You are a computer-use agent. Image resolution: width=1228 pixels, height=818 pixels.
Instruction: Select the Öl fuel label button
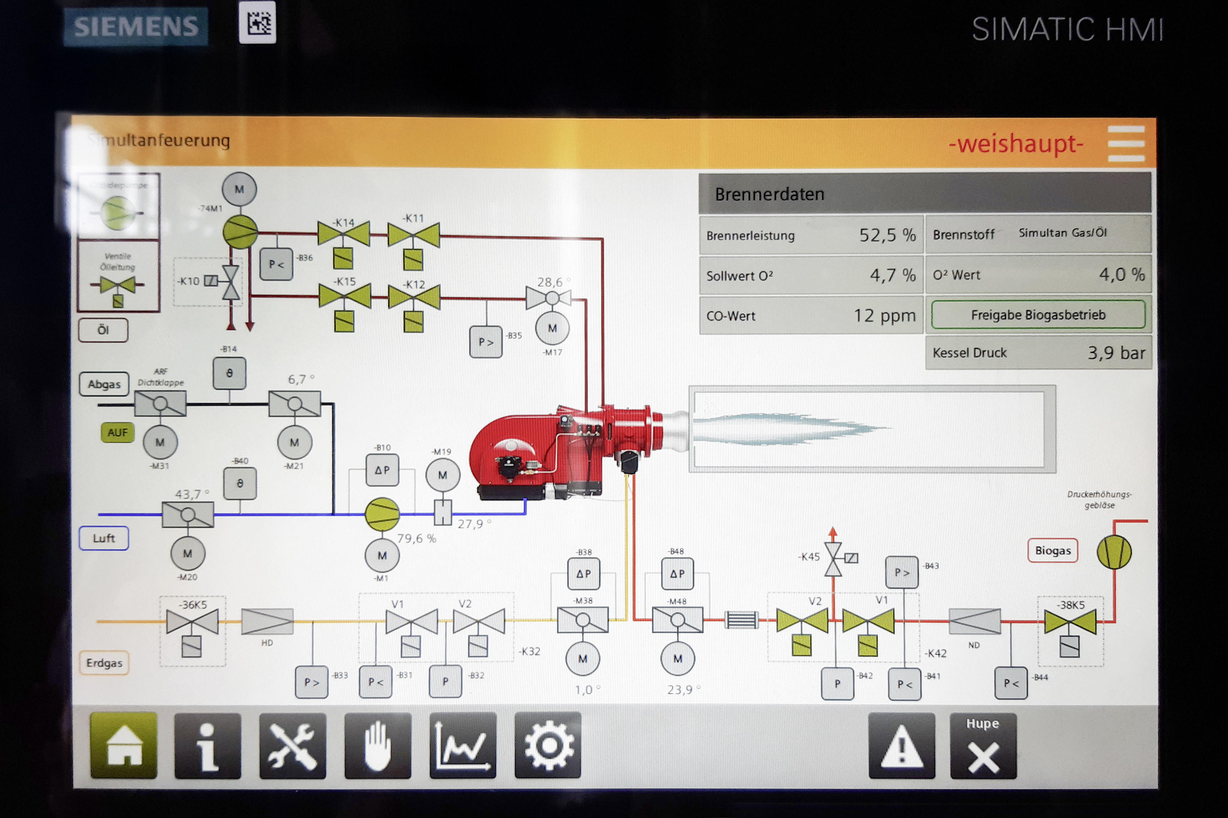(103, 330)
